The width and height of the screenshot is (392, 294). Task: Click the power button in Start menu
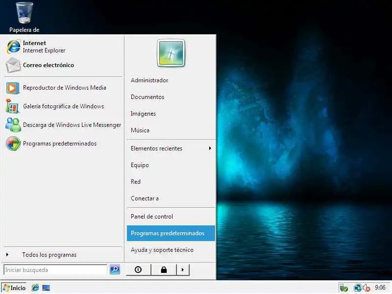coord(138,269)
